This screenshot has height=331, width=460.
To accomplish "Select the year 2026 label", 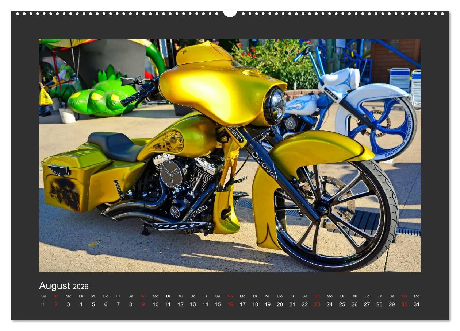I will (81, 286).
